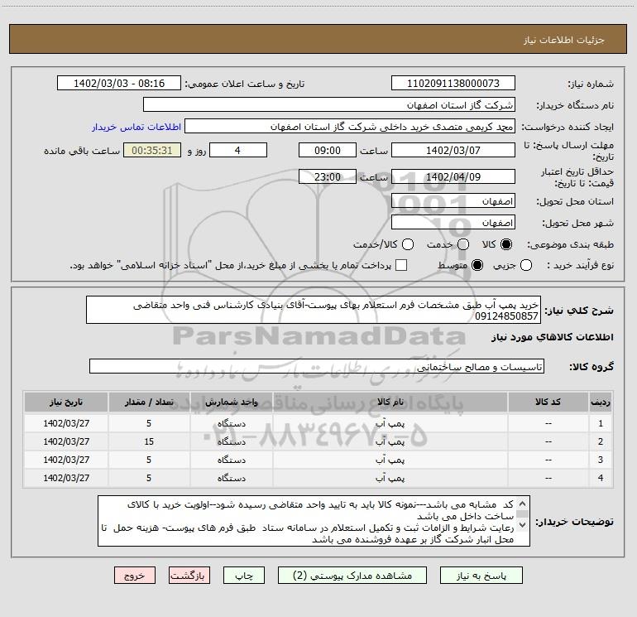Image resolution: width=637 pixels, height=617 pixels.
Task: Click the goods group field تاسیسات و مصالح ساختمانی
Action: coord(317,366)
